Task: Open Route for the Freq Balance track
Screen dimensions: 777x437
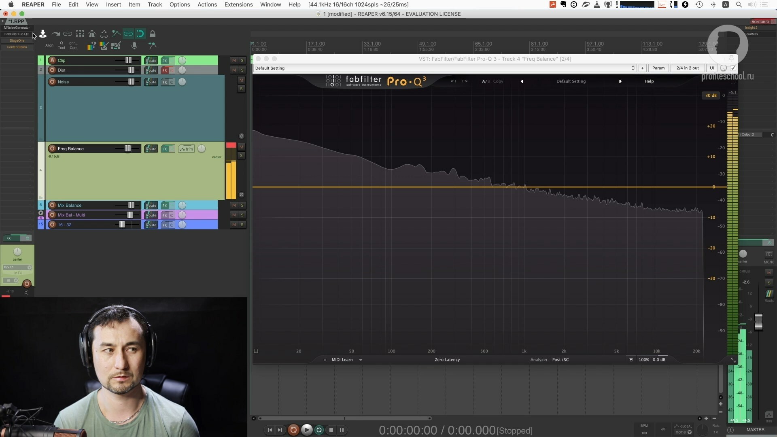Action: click(x=151, y=149)
